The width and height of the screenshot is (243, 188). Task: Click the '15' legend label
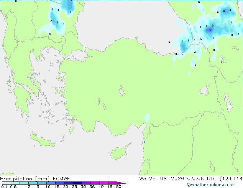pyautogui.click(x=57, y=186)
